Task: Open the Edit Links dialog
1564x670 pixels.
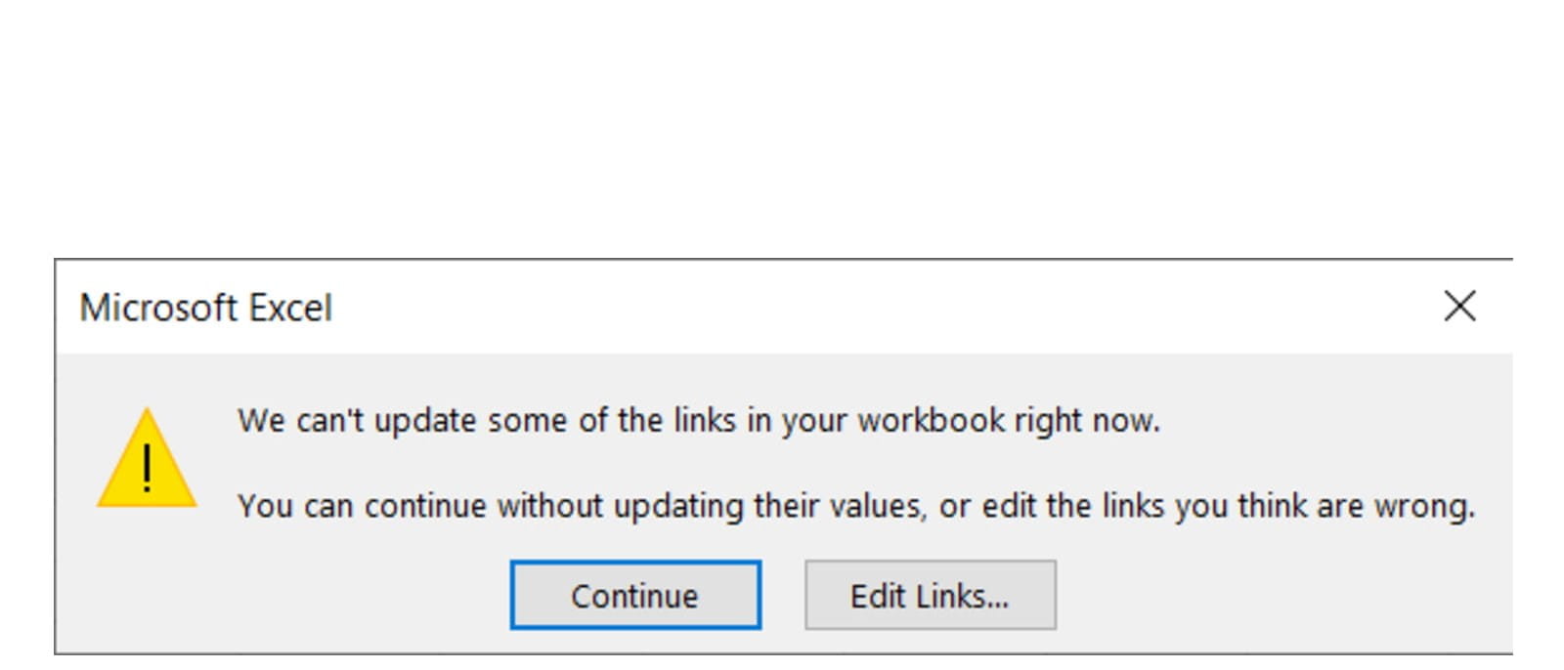Action: click(x=930, y=595)
